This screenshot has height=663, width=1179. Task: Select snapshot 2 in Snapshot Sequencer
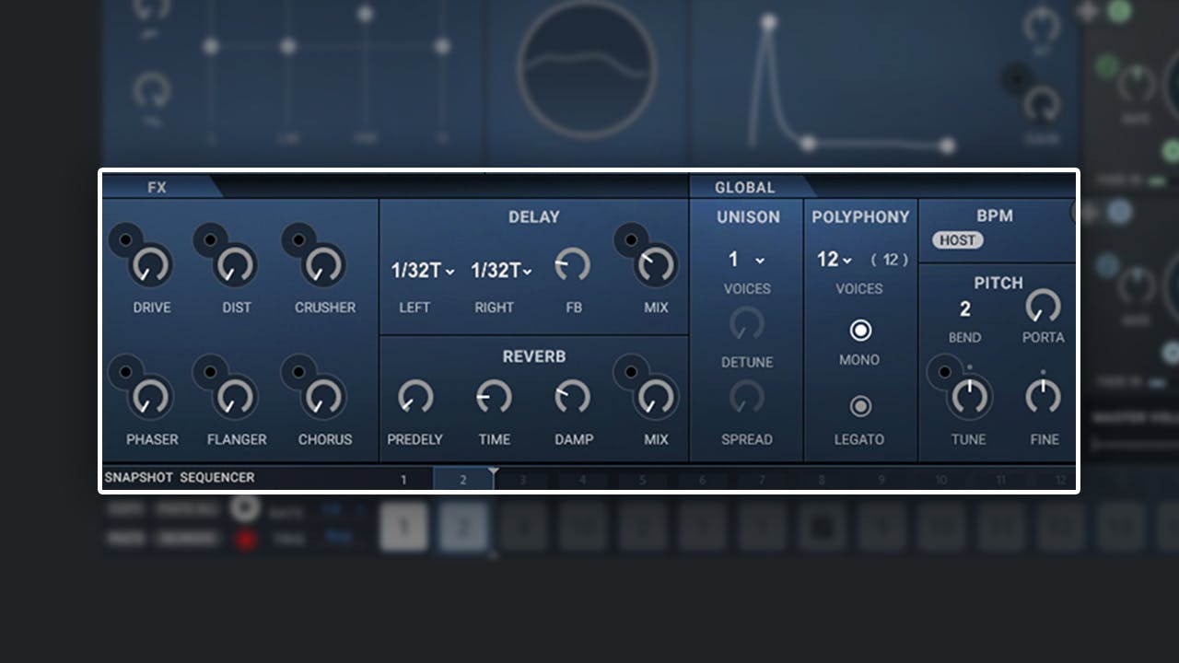tap(463, 480)
